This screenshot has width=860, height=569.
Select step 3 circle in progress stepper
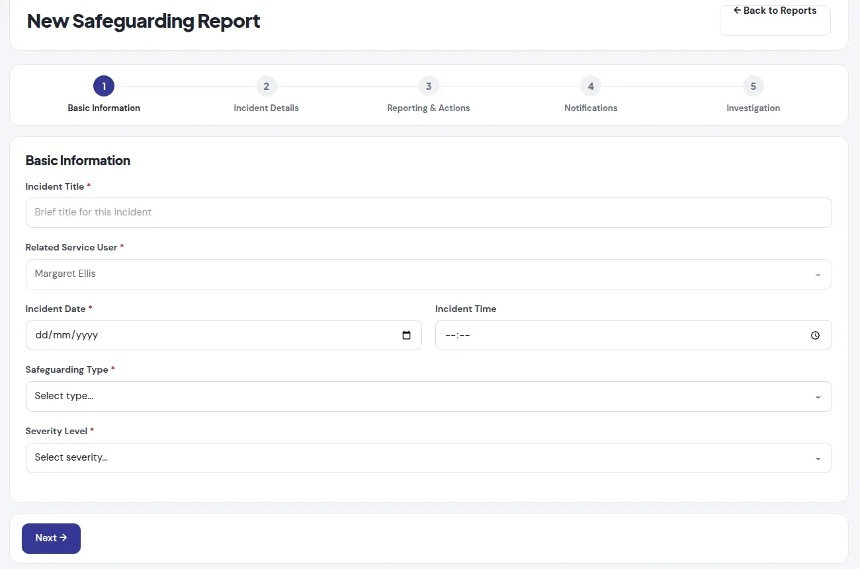pyautogui.click(x=429, y=86)
